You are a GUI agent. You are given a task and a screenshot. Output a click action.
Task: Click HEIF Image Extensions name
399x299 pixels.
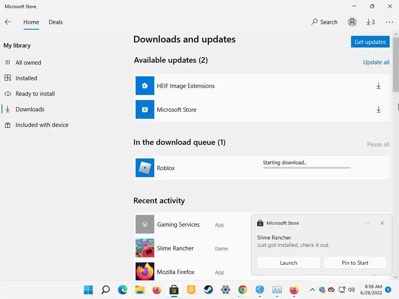point(186,86)
